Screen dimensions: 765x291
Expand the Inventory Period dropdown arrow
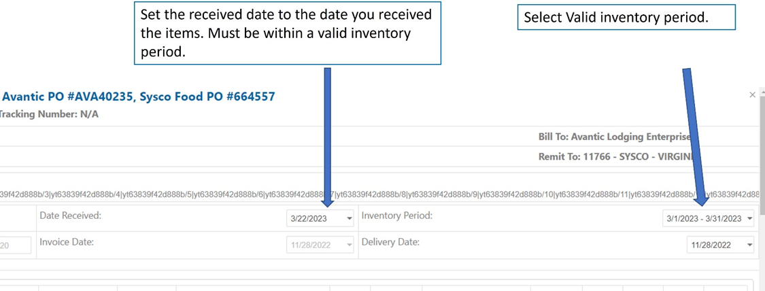pos(749,219)
